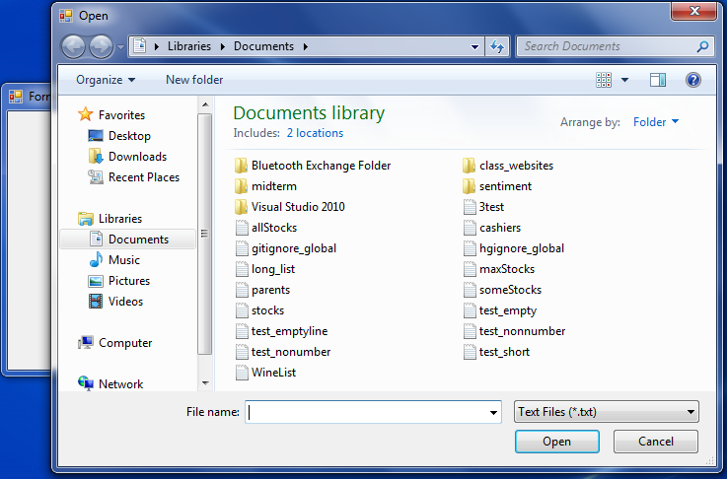Select the test_short file
Screen dimensions: 727x479
(x=496, y=352)
